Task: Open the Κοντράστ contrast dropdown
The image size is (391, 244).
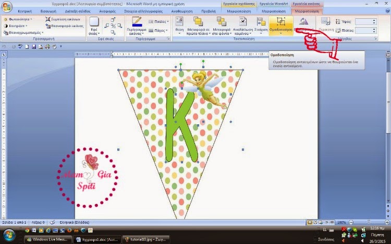Action: point(16,26)
